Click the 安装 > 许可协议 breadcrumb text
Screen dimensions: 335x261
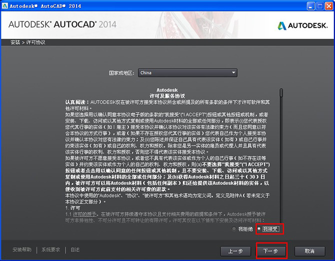[28, 42]
